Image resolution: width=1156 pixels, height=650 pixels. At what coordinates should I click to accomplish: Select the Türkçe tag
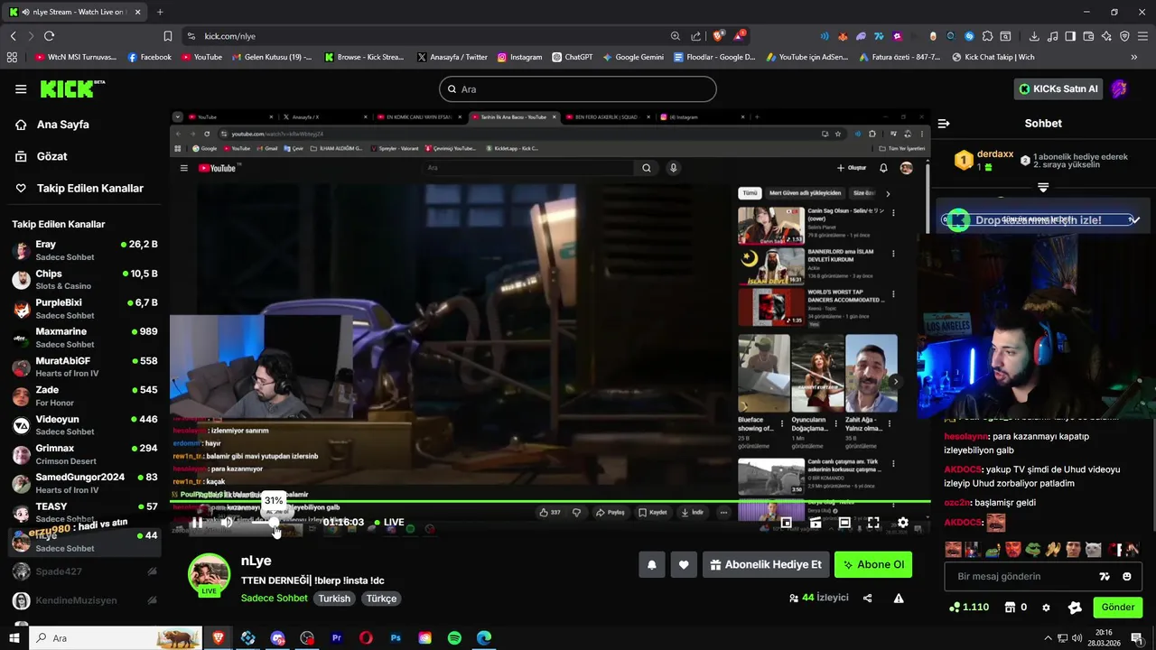pos(381,599)
